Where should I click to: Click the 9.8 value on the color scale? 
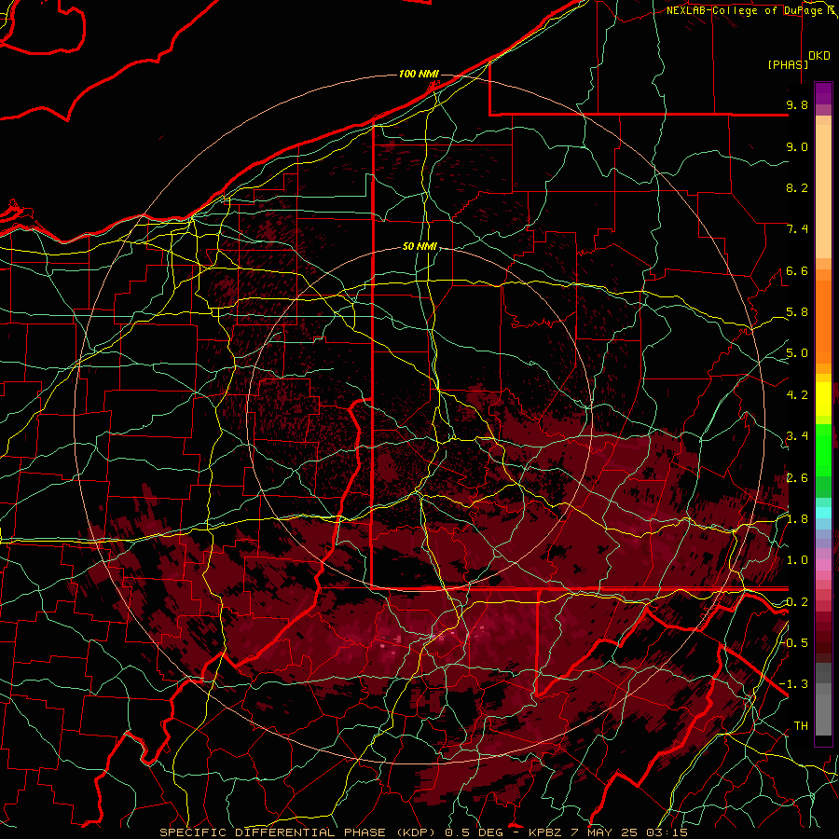coord(797,104)
